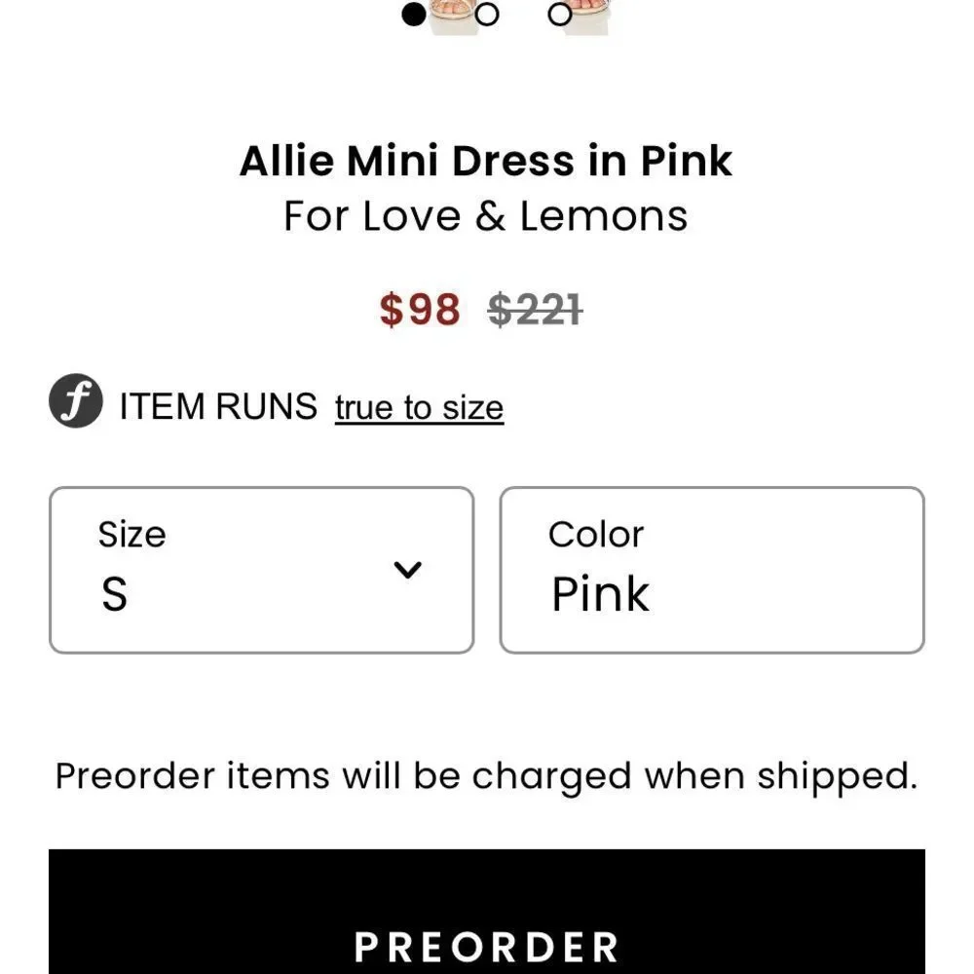The height and width of the screenshot is (974, 974).
Task: Select the second carousel pagination dot
Action: point(486,15)
